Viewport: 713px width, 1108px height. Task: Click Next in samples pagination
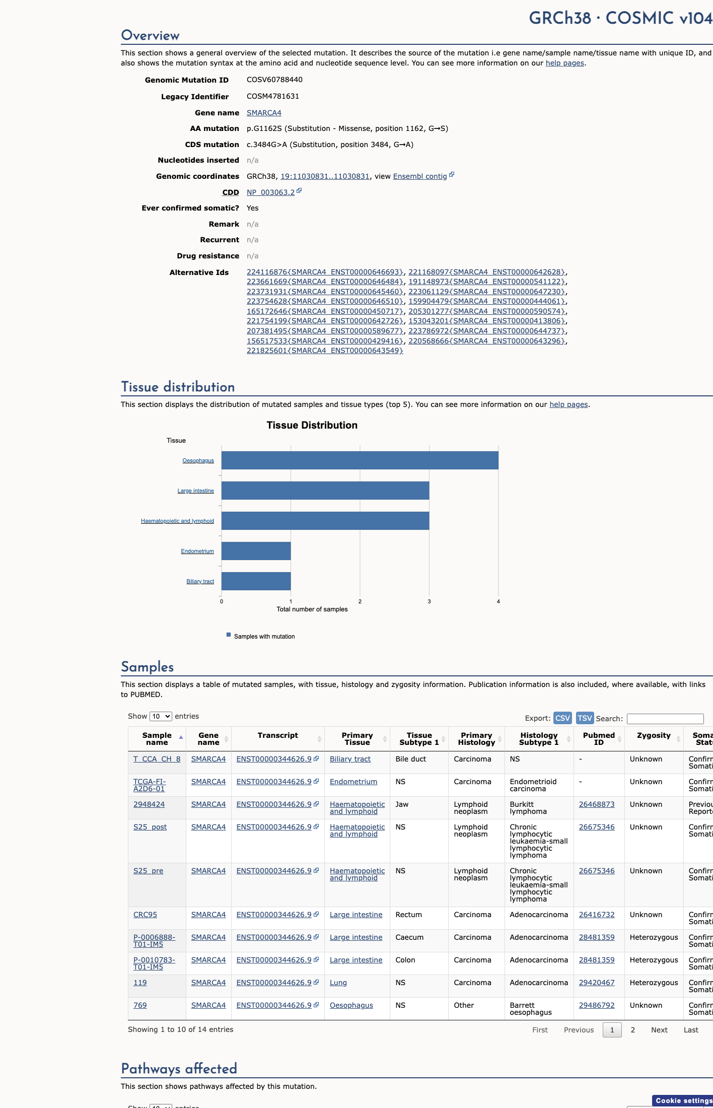click(x=659, y=1030)
